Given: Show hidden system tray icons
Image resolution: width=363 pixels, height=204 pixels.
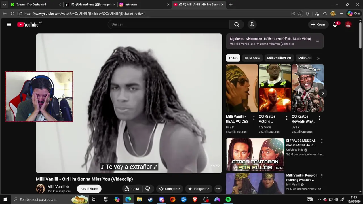Looking at the screenshot, I should pyautogui.click(x=320, y=199).
